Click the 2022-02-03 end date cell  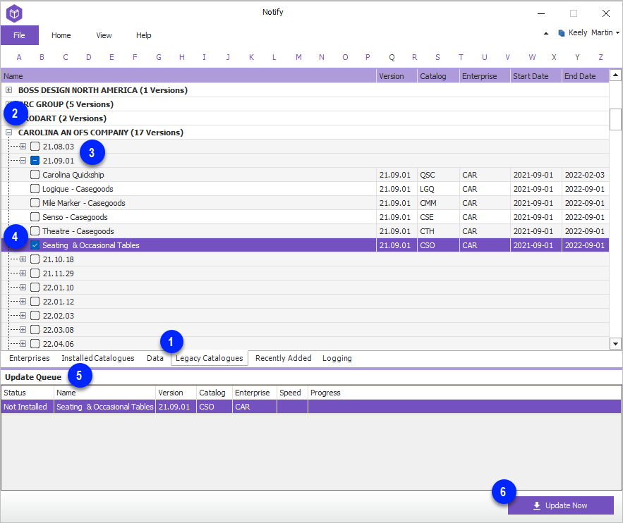pyautogui.click(x=585, y=175)
